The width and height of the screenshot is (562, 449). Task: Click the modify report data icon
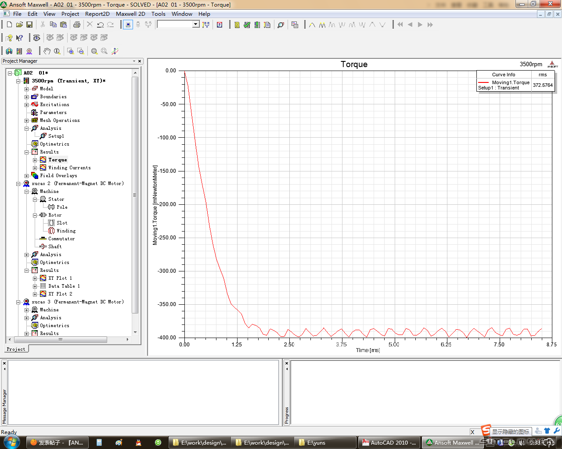click(295, 25)
